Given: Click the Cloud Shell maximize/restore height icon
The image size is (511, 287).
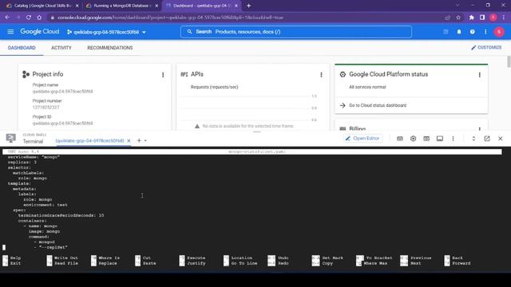Looking at the screenshot, I should 473,139.
